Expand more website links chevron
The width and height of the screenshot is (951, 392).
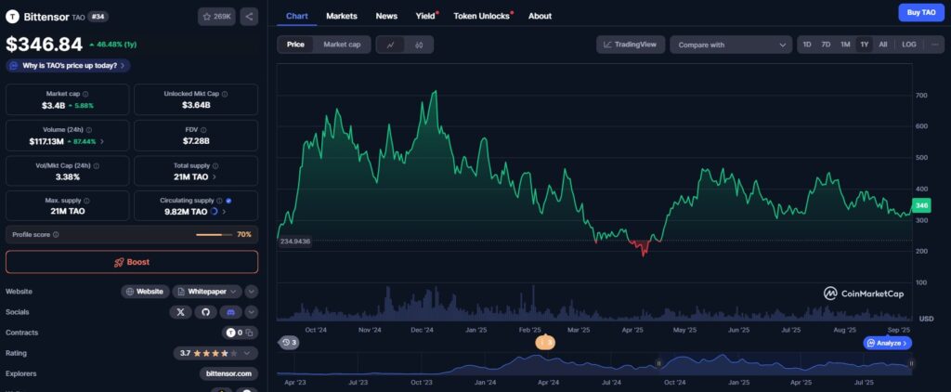tap(251, 292)
